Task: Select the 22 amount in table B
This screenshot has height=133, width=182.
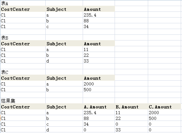Action: (x=99, y=55)
